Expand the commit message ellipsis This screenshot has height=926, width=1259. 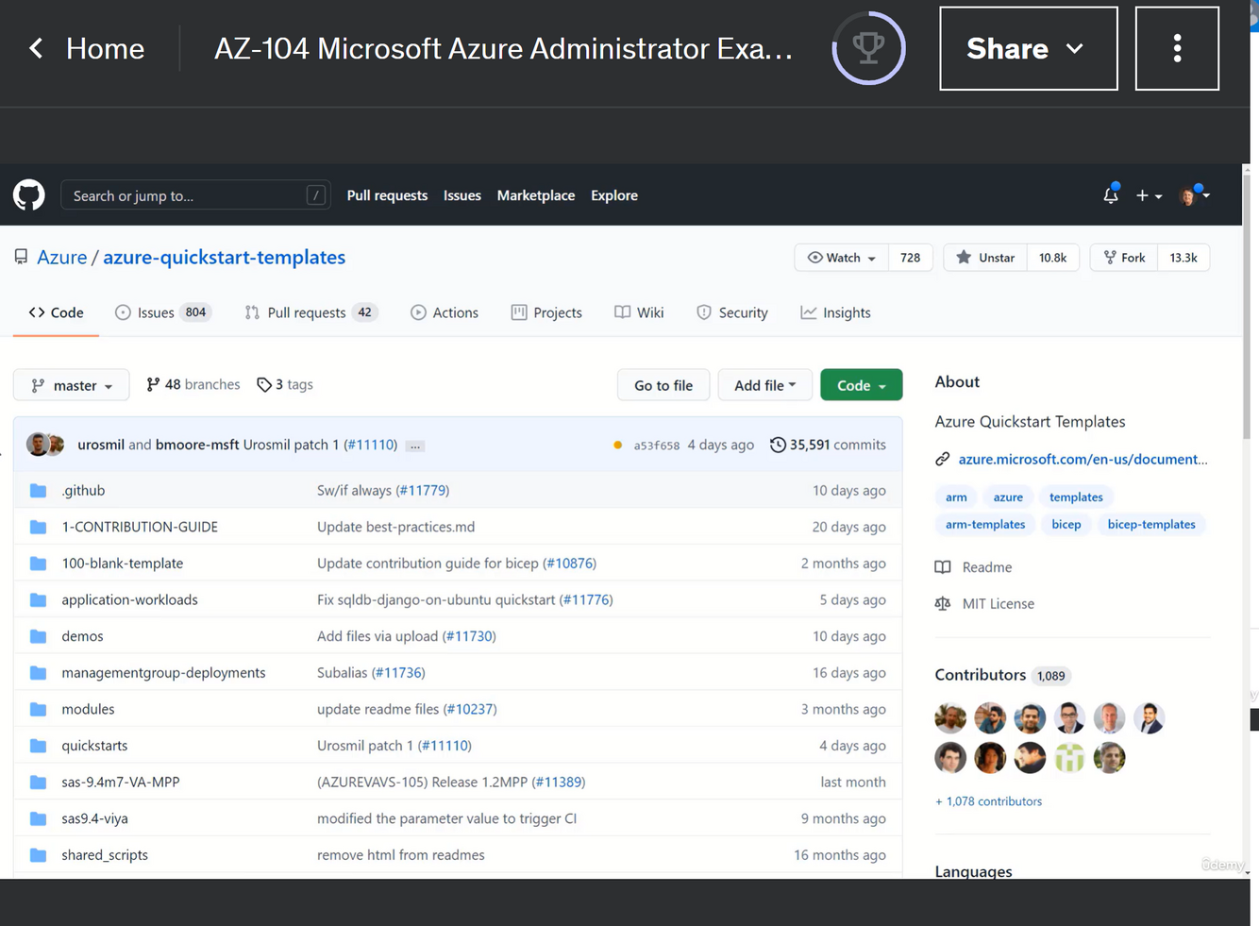(415, 446)
